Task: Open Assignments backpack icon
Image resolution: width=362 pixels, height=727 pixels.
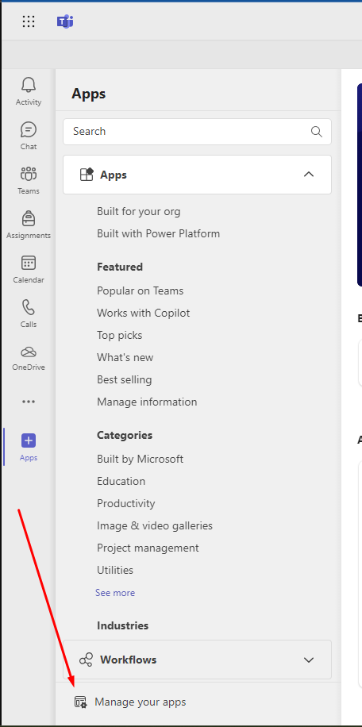Action: [x=29, y=218]
